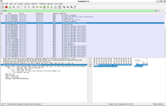
Task: Stop the running packet capture
Action: click(x=6, y=7)
